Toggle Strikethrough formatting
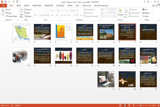The image size is (160, 107). tap(46, 15)
